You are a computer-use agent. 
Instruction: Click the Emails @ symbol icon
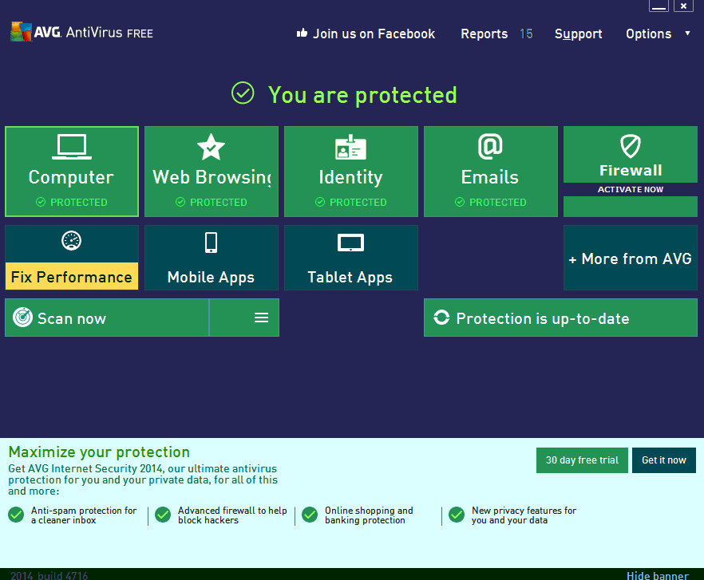(x=490, y=146)
